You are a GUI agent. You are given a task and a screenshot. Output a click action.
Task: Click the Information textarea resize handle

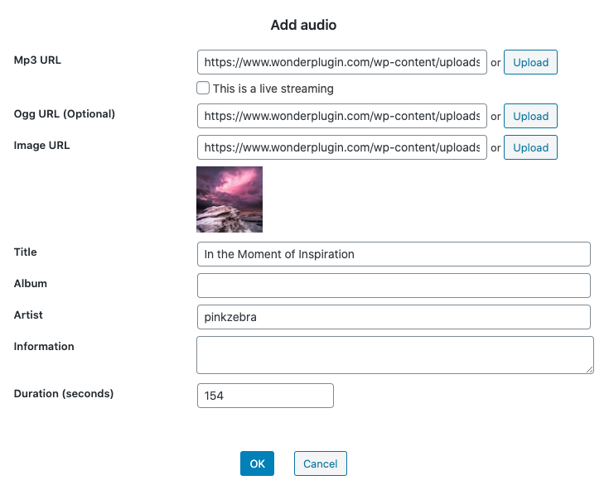pyautogui.click(x=589, y=369)
